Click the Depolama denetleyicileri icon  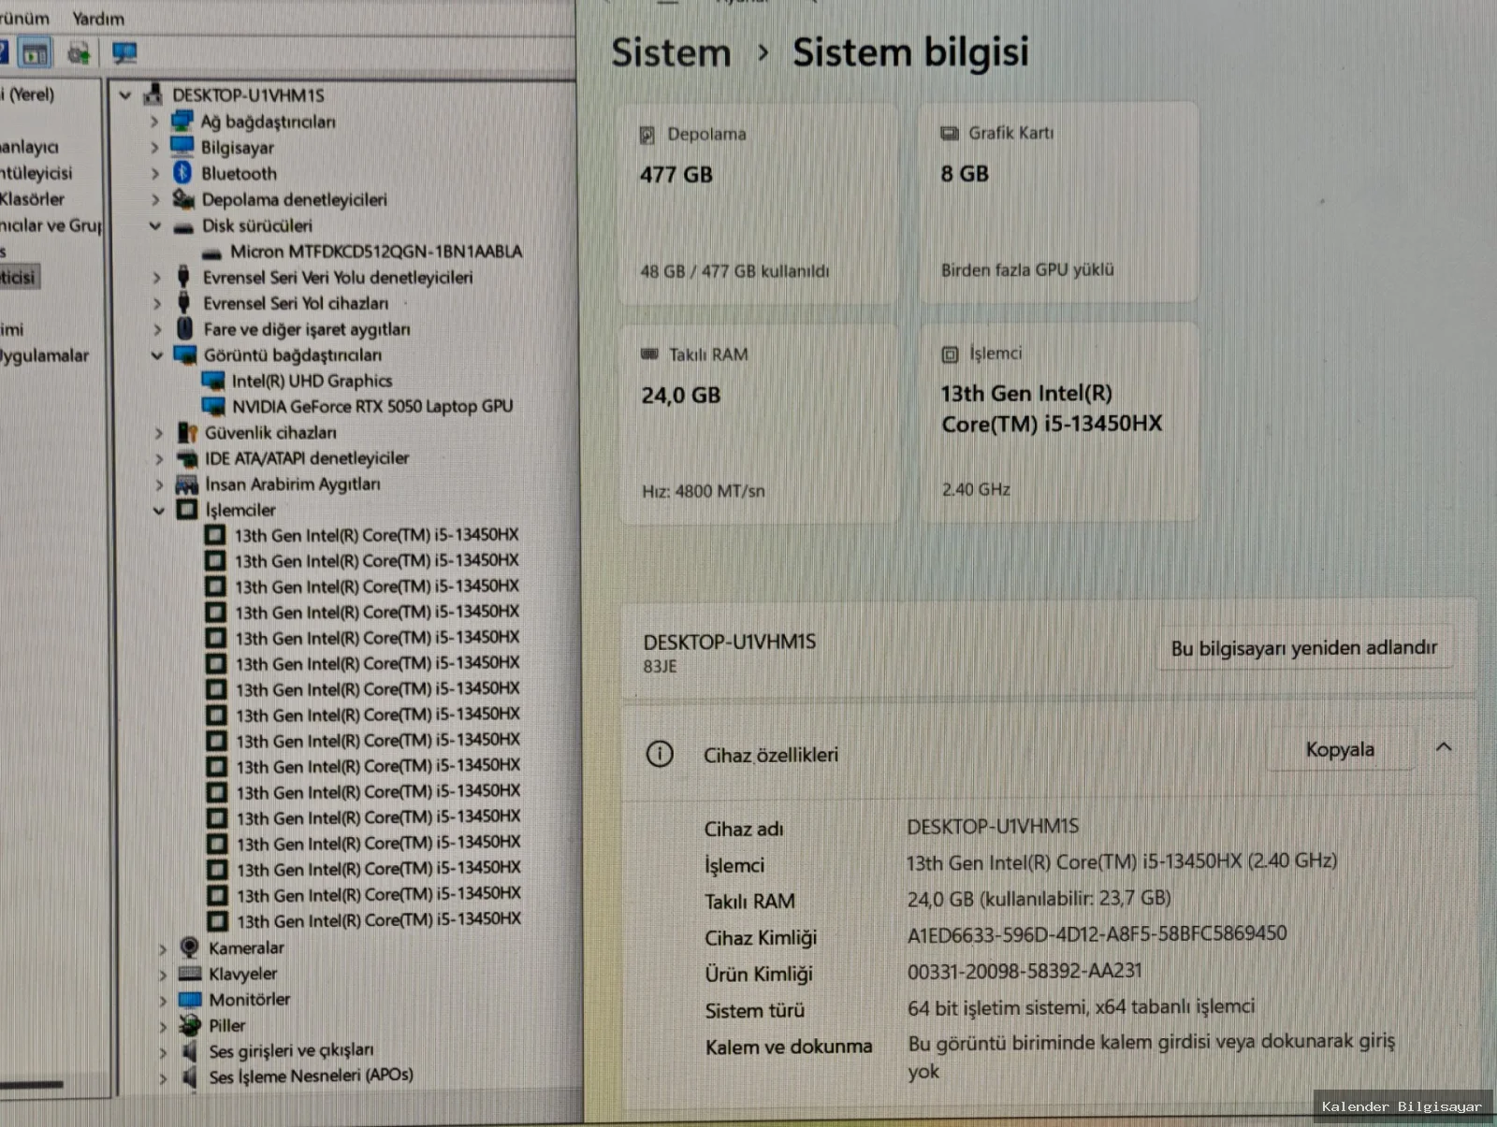[183, 199]
